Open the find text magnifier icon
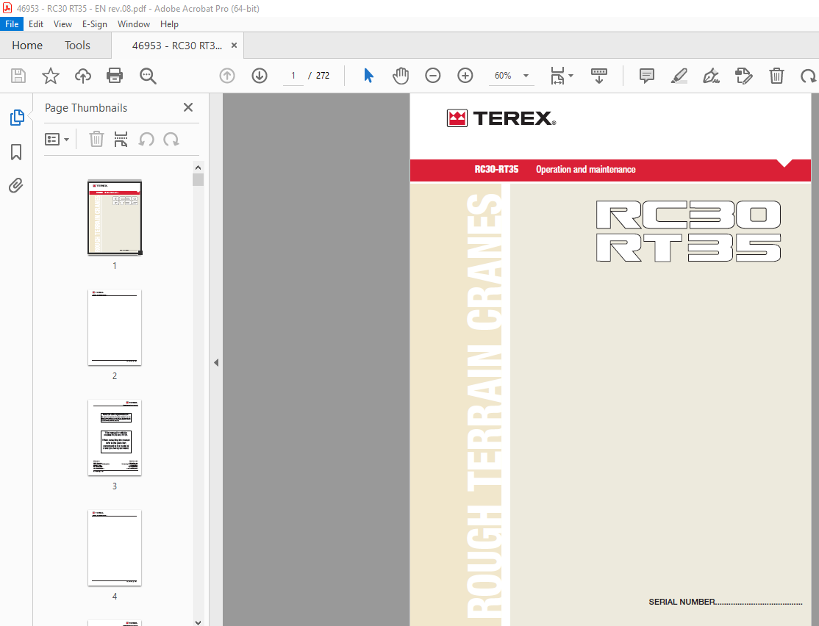Viewport: 819px width, 626px height. (x=148, y=76)
